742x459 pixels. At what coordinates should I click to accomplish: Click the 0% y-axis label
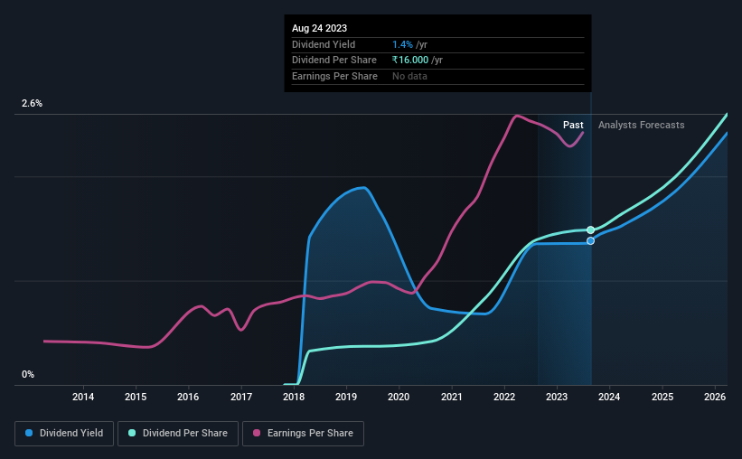tap(28, 374)
